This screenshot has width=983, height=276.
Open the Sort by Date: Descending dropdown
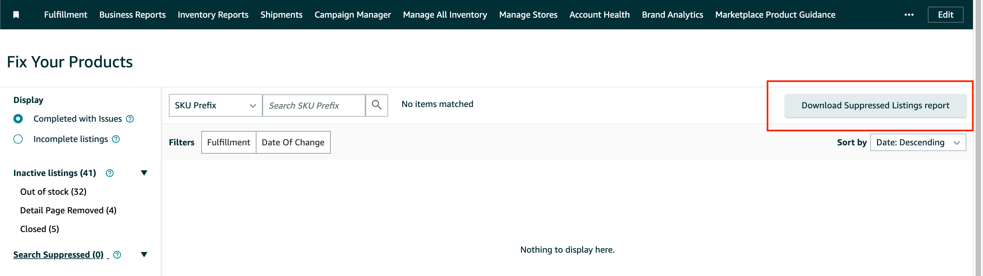coord(918,142)
